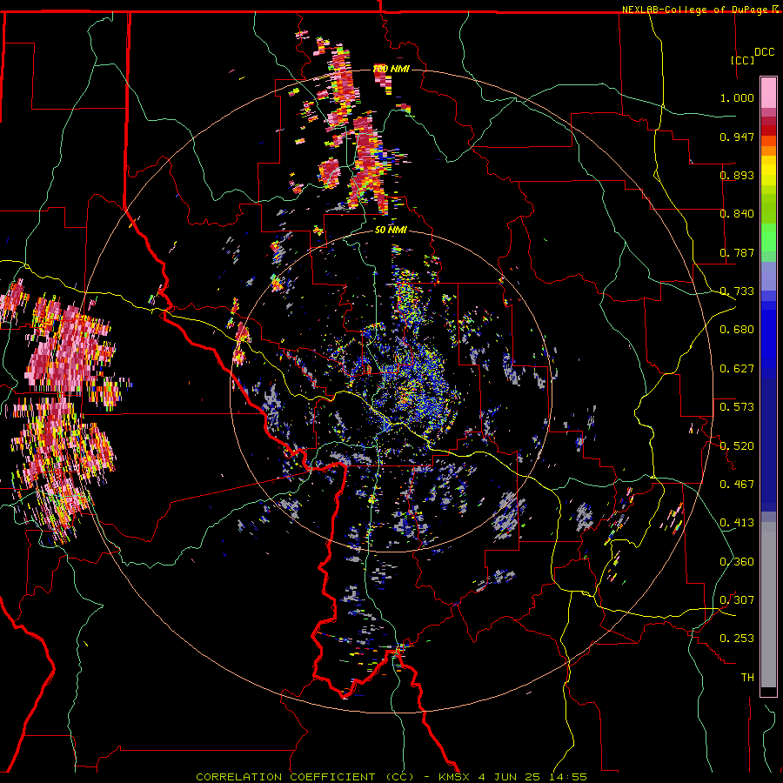Viewport: 783px width, 783px height.
Task: Select the 0.360 legend value
Action: pyautogui.click(x=737, y=562)
